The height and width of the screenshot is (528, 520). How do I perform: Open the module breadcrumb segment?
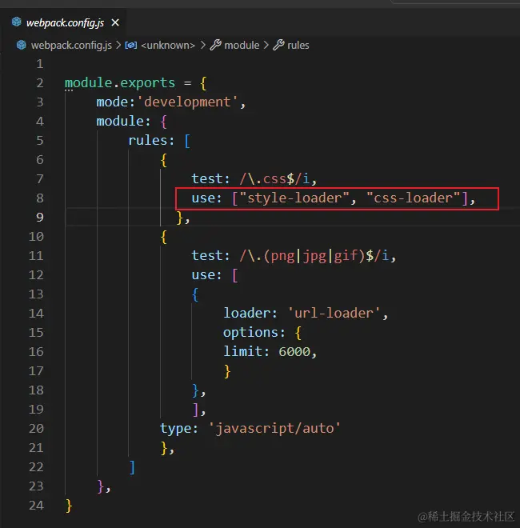(x=242, y=46)
